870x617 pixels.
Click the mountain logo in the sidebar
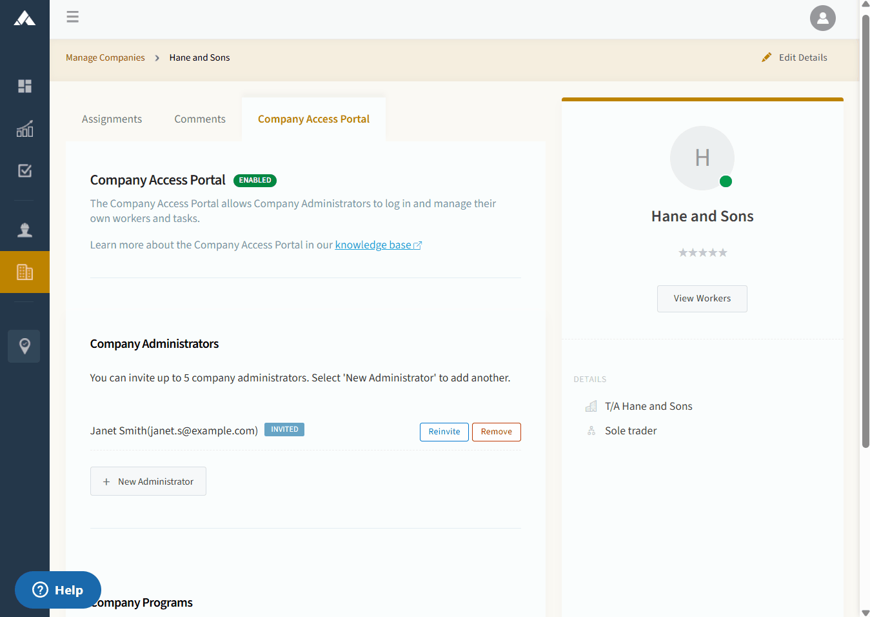pos(25,18)
